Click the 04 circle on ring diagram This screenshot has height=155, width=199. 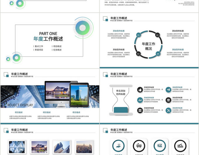158,54
